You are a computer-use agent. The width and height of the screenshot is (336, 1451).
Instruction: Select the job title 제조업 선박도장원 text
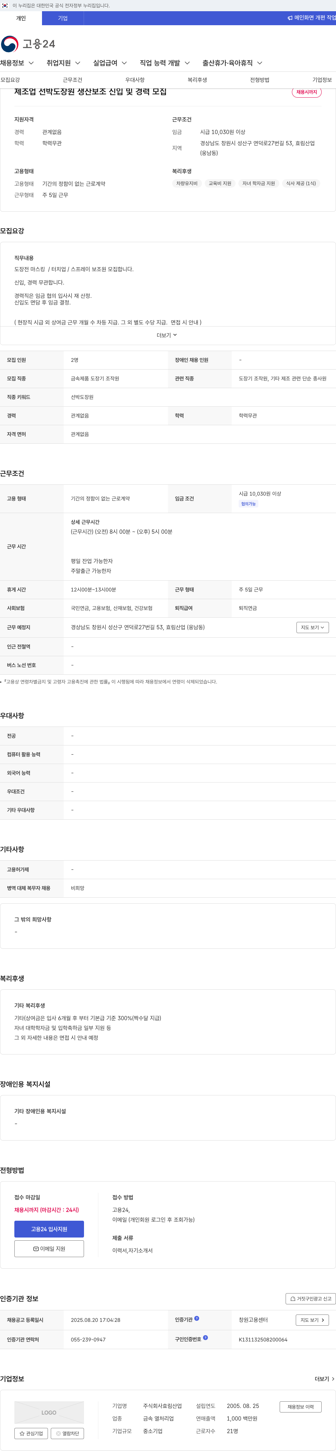click(x=90, y=92)
